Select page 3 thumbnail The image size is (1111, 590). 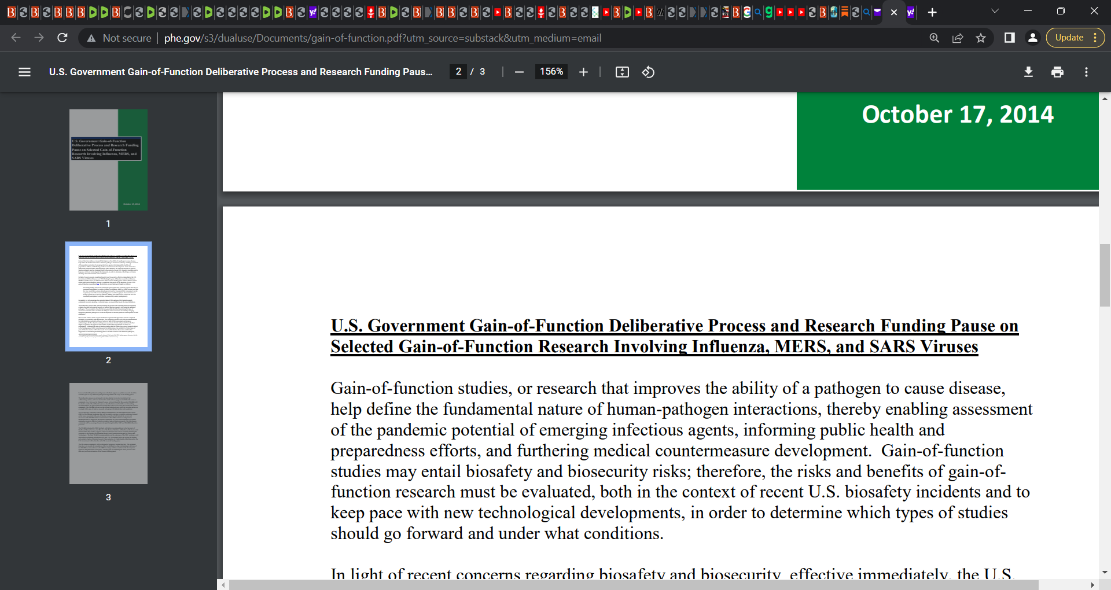point(108,433)
